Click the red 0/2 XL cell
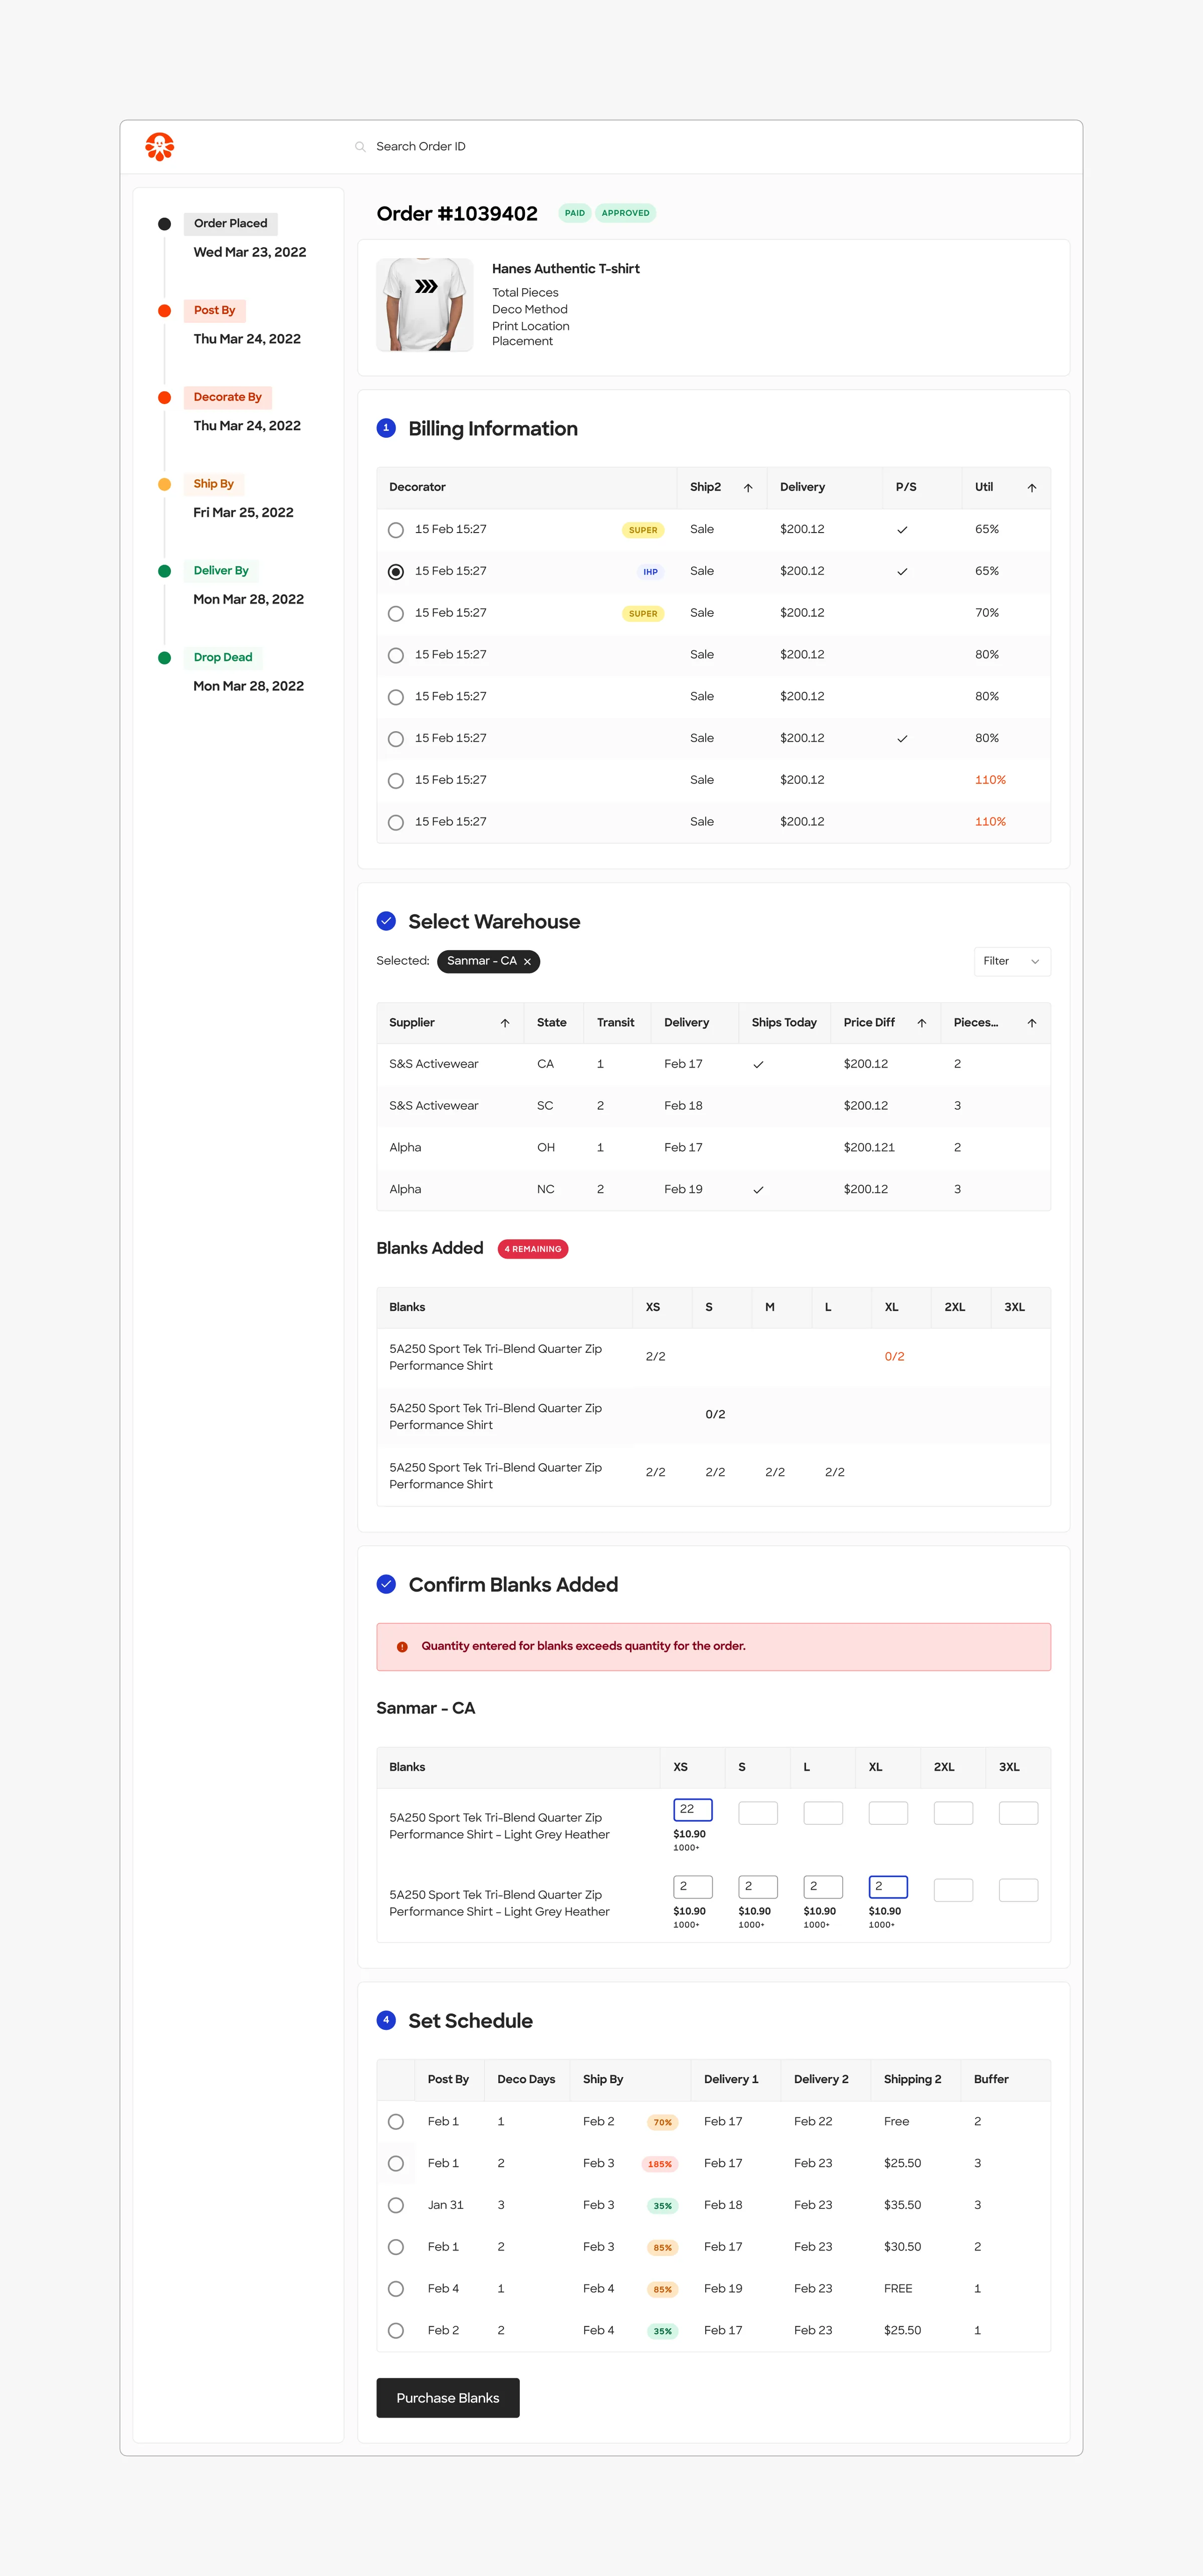 (x=894, y=1357)
